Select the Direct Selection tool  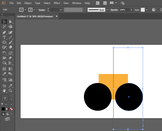coord(11,22)
